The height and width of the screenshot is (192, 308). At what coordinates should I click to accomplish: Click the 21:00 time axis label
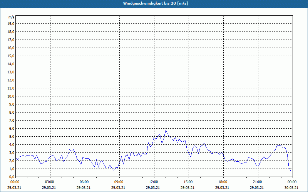(257, 182)
